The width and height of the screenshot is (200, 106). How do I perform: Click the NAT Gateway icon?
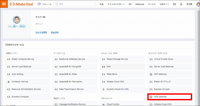coord(151,74)
